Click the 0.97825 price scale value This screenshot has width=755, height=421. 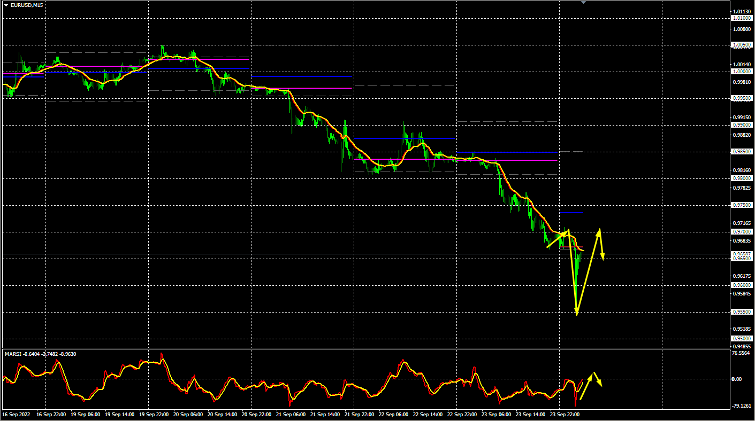point(741,188)
